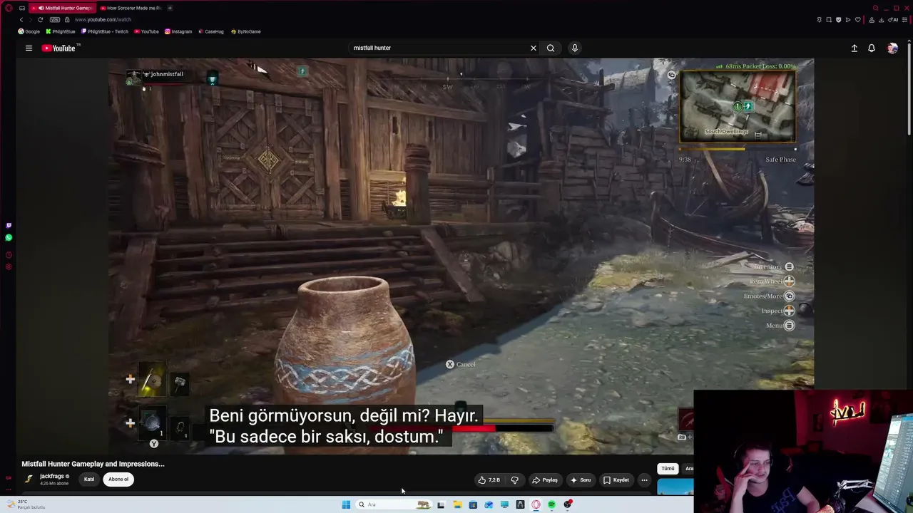
Task: Like the video with 7,2 B likes
Action: [x=489, y=480]
